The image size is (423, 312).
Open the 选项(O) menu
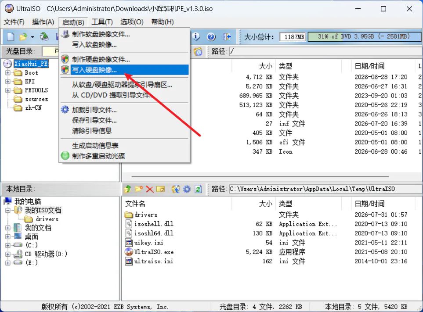(x=132, y=22)
